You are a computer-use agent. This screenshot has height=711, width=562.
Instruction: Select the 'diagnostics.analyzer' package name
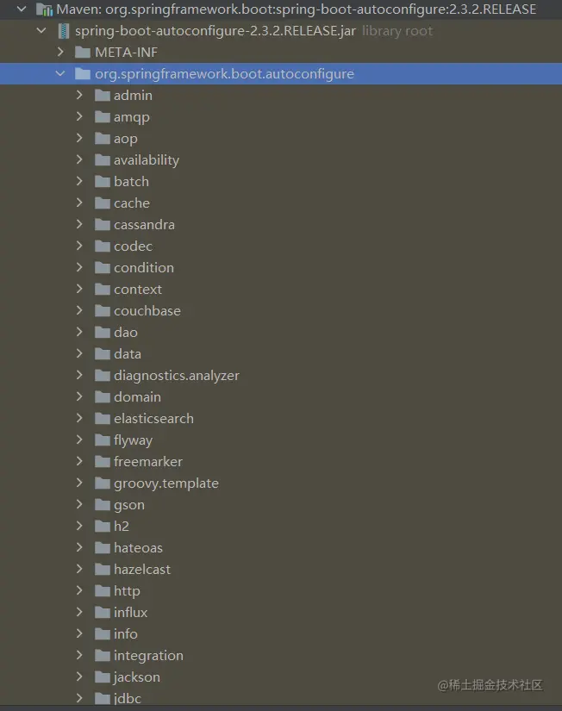pyautogui.click(x=177, y=376)
